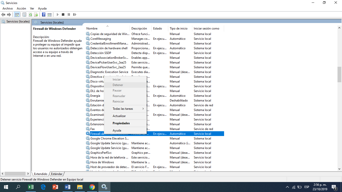Image resolution: width=342 pixels, height=192 pixels.
Task: Toggle the show/hide console tree toolbar icon
Action: [x=17, y=14]
